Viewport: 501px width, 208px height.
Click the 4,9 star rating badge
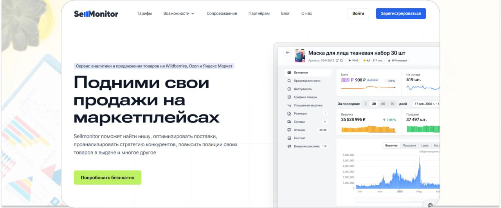pyautogui.click(x=373, y=60)
